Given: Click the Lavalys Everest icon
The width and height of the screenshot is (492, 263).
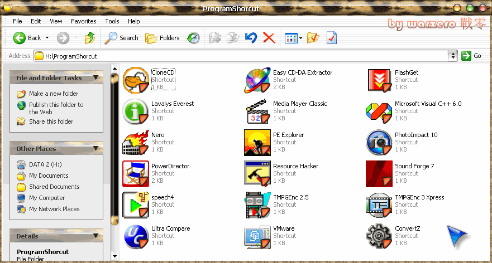Looking at the screenshot, I should pos(136,111).
